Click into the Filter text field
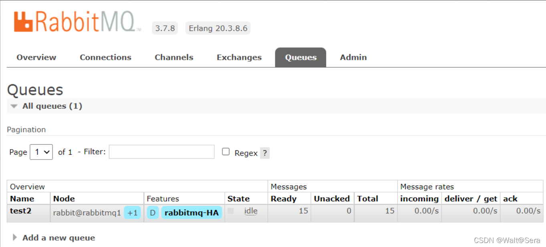The width and height of the screenshot is (546, 247). pos(162,152)
